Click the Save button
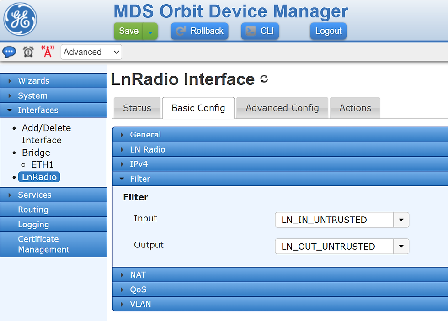This screenshot has height=321, width=448. pyautogui.click(x=128, y=31)
